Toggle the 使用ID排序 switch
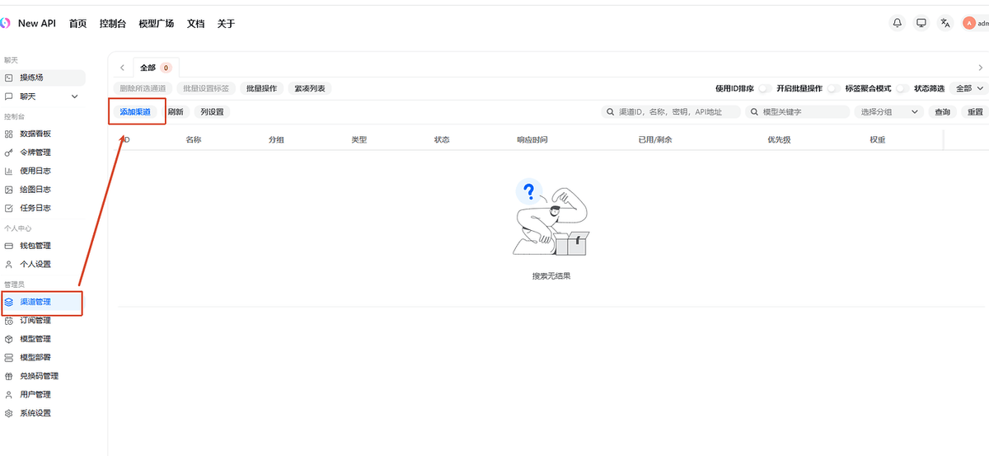Image resolution: width=989 pixels, height=456 pixels. click(x=765, y=88)
